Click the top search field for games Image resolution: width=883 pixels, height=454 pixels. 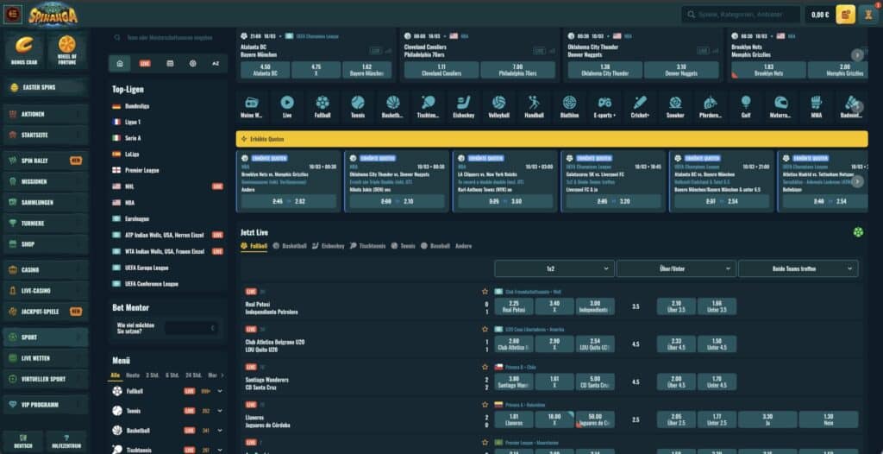(741, 15)
